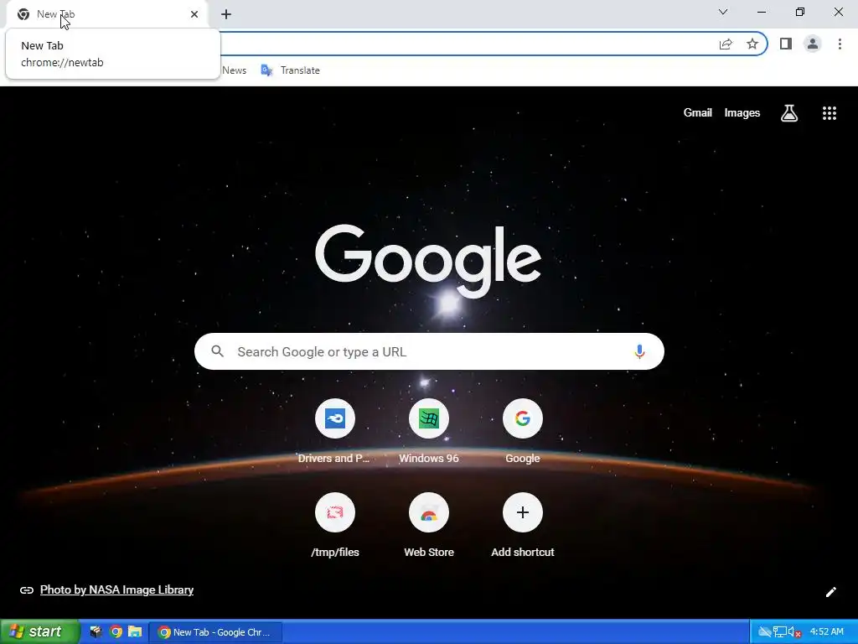
Task: Focus the Search Google or type a URL box
Action: click(x=429, y=351)
